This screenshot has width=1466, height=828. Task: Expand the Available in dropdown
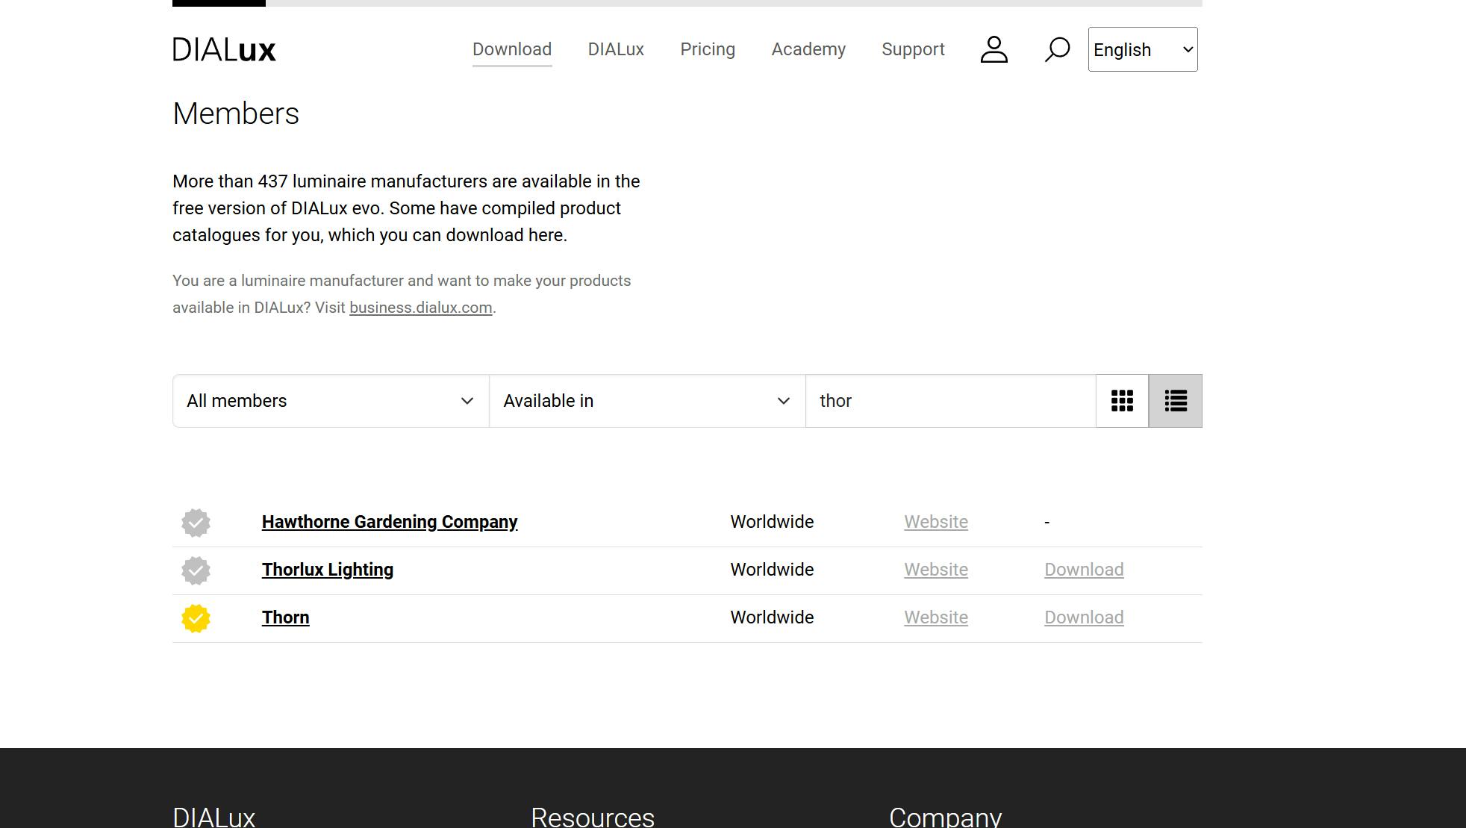[646, 401]
